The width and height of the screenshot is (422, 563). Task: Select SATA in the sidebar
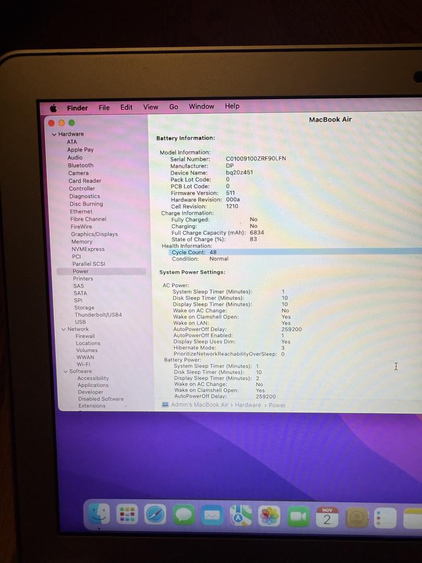(80, 293)
